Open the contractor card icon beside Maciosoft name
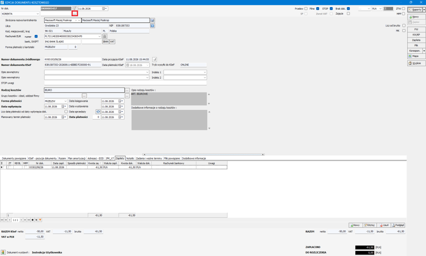The width and height of the screenshot is (426, 256). click(152, 20)
